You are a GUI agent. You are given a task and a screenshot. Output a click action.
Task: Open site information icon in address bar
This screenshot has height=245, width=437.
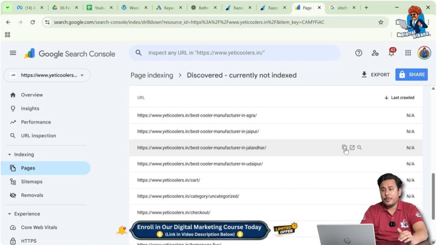(47, 22)
